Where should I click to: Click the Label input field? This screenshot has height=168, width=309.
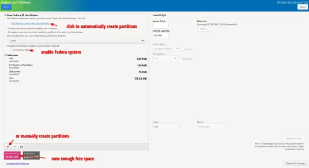(166, 127)
